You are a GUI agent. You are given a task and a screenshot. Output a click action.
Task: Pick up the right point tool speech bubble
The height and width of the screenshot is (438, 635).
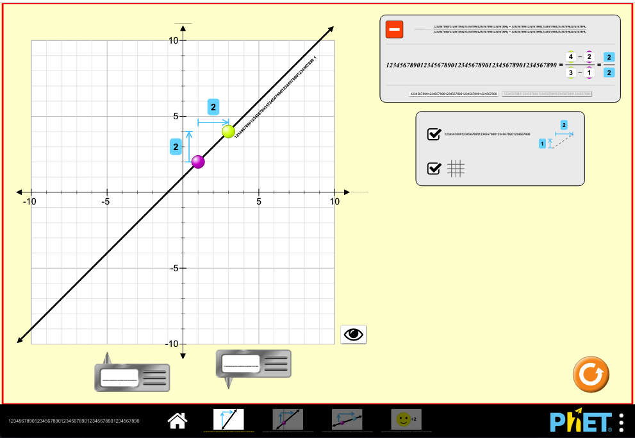pos(252,364)
